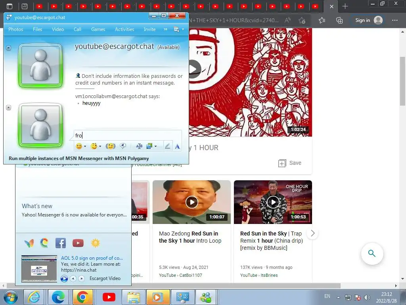The height and width of the screenshot is (305, 406).
Task: Open the Games menu in chat window
Action: click(98, 29)
